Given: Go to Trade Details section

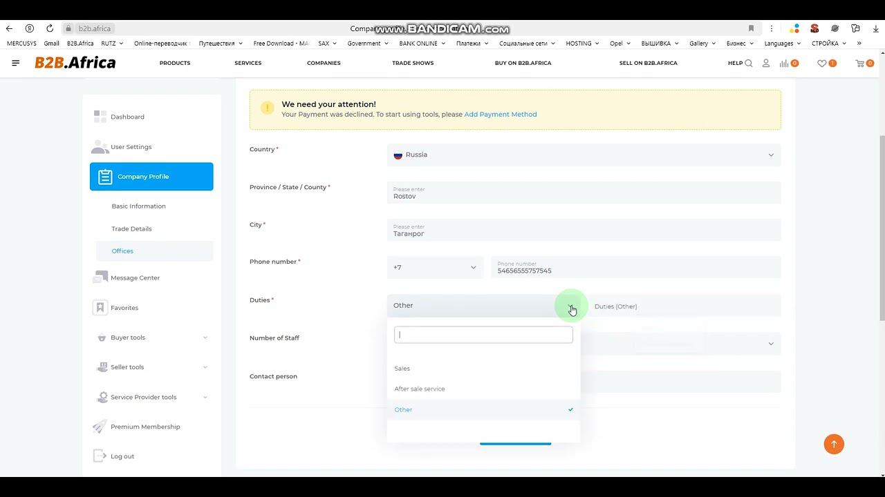Looking at the screenshot, I should pos(131,228).
